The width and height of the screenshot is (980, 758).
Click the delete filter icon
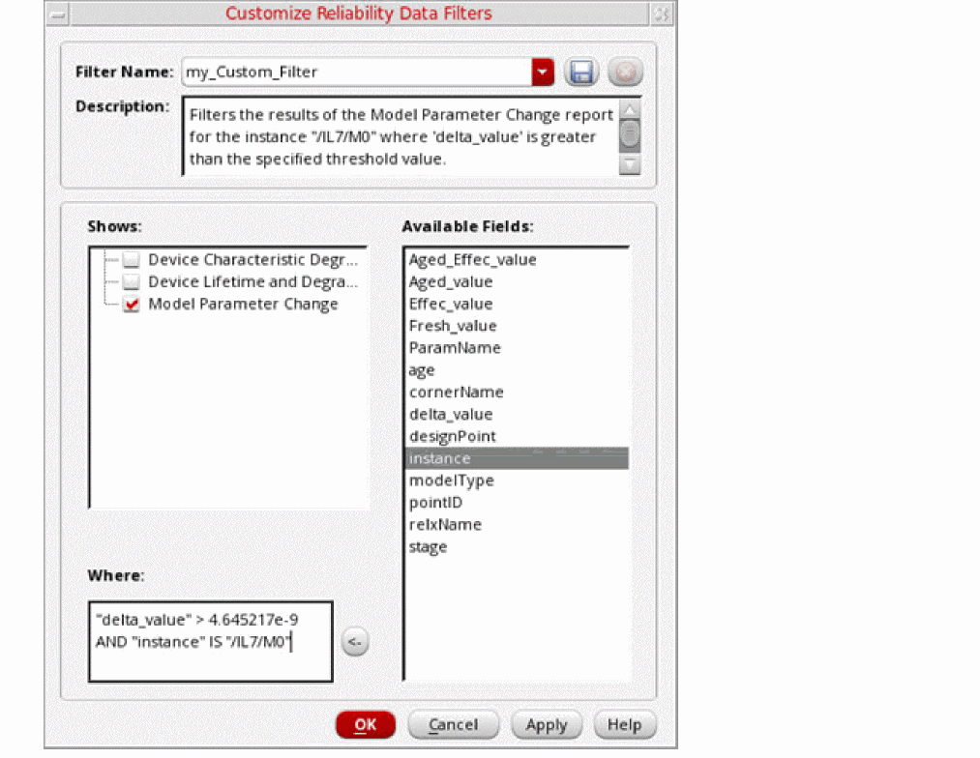pyautogui.click(x=625, y=73)
